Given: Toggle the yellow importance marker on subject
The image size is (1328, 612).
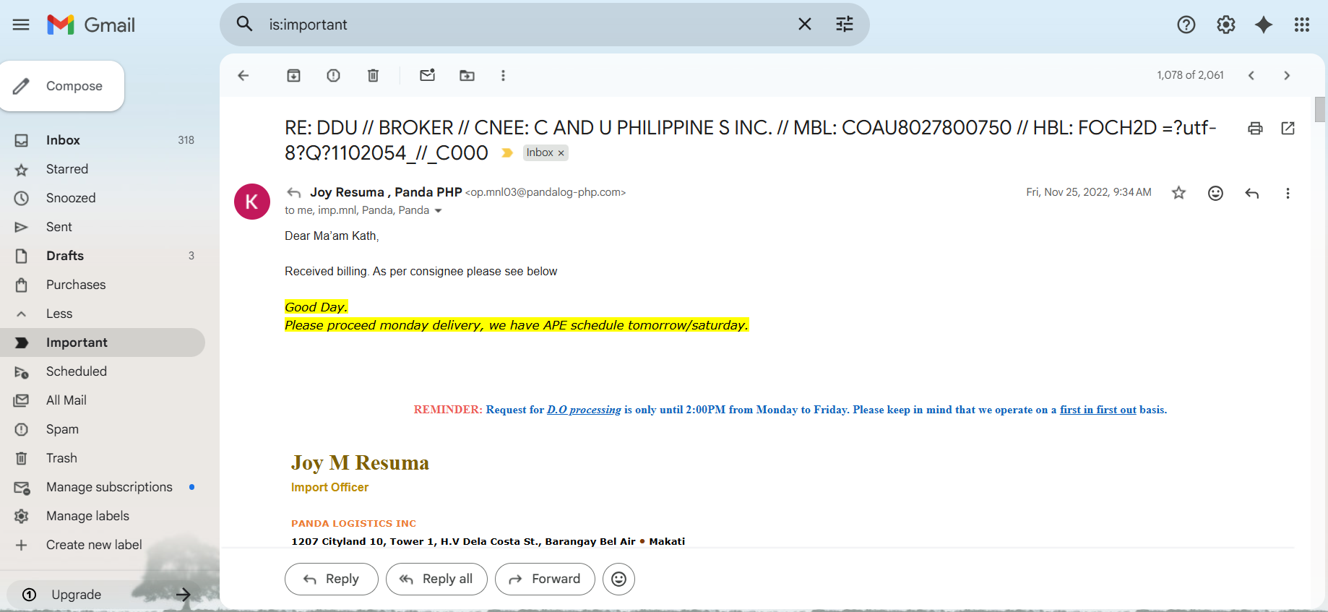Looking at the screenshot, I should pyautogui.click(x=507, y=153).
